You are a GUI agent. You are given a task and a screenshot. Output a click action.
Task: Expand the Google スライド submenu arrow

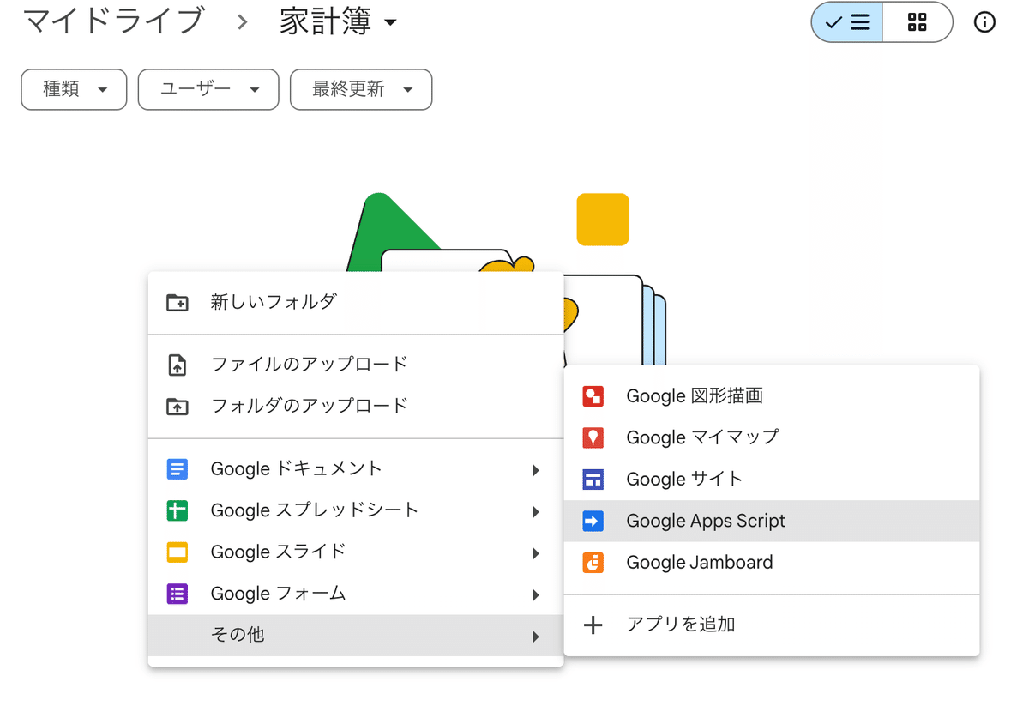tap(535, 553)
